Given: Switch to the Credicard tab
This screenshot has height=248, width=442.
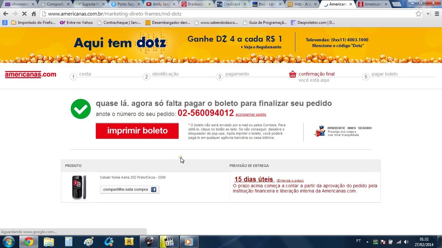Looking at the screenshot, I should [232, 4].
